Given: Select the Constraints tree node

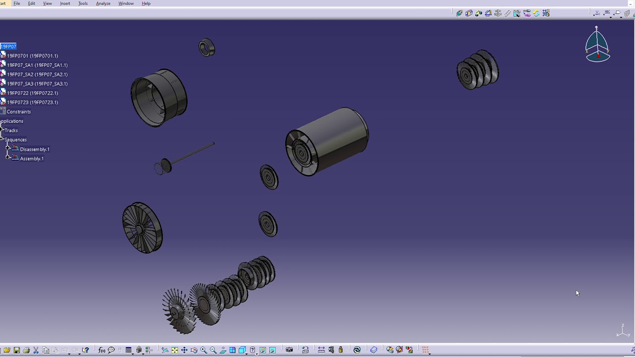Looking at the screenshot, I should coord(18,112).
